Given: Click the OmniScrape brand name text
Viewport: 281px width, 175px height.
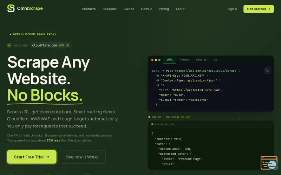Looking at the screenshot, I should click(30, 8).
